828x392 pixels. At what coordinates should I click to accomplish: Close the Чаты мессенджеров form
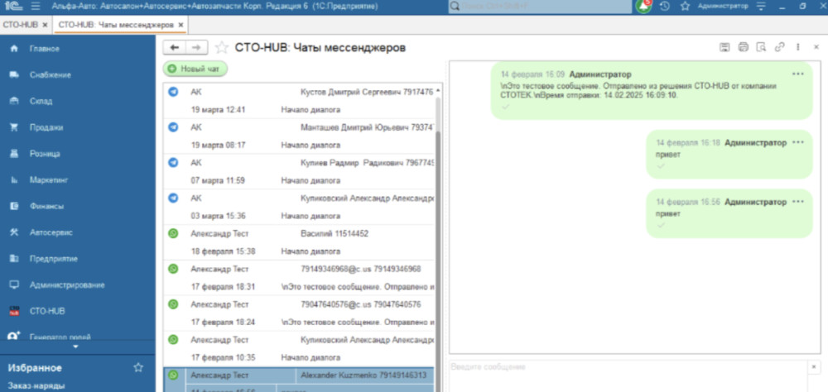tap(816, 47)
